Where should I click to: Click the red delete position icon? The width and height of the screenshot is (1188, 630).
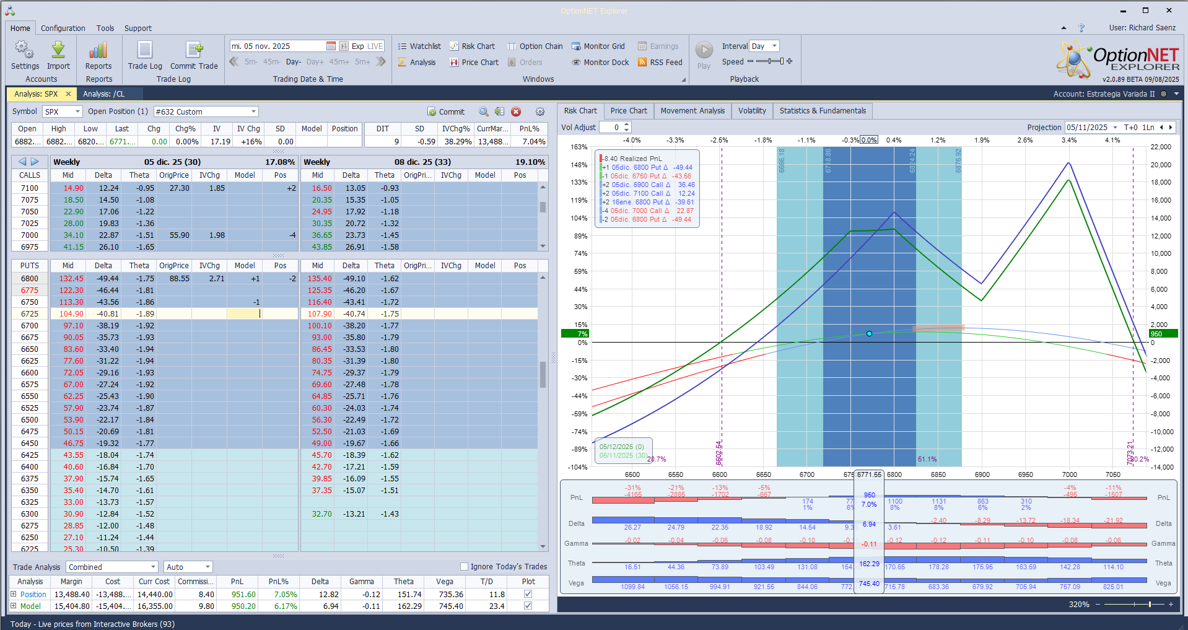tap(516, 112)
